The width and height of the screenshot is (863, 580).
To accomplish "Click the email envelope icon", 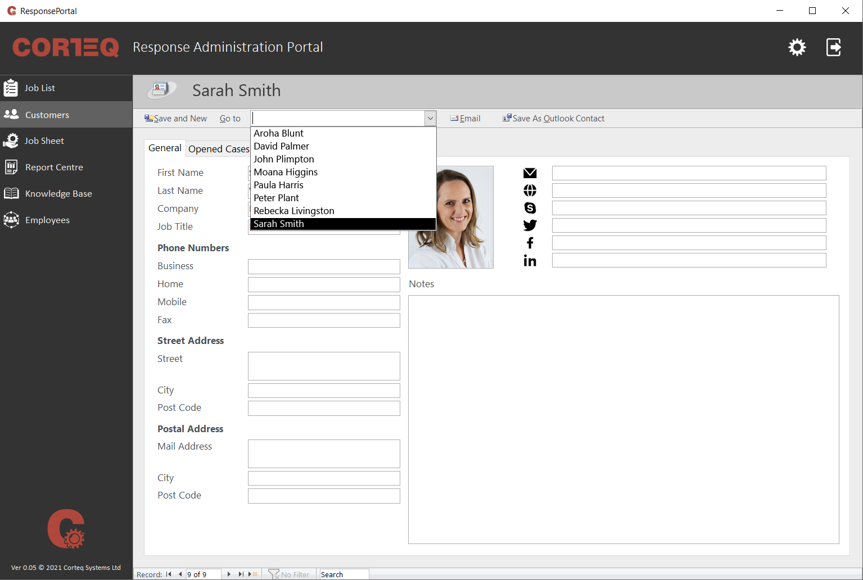I will click(x=530, y=173).
